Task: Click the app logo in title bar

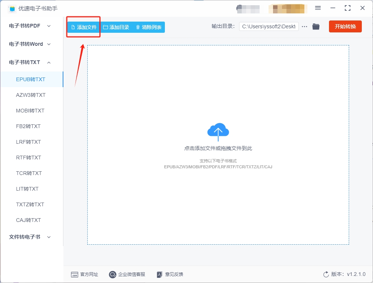Action: click(12, 9)
